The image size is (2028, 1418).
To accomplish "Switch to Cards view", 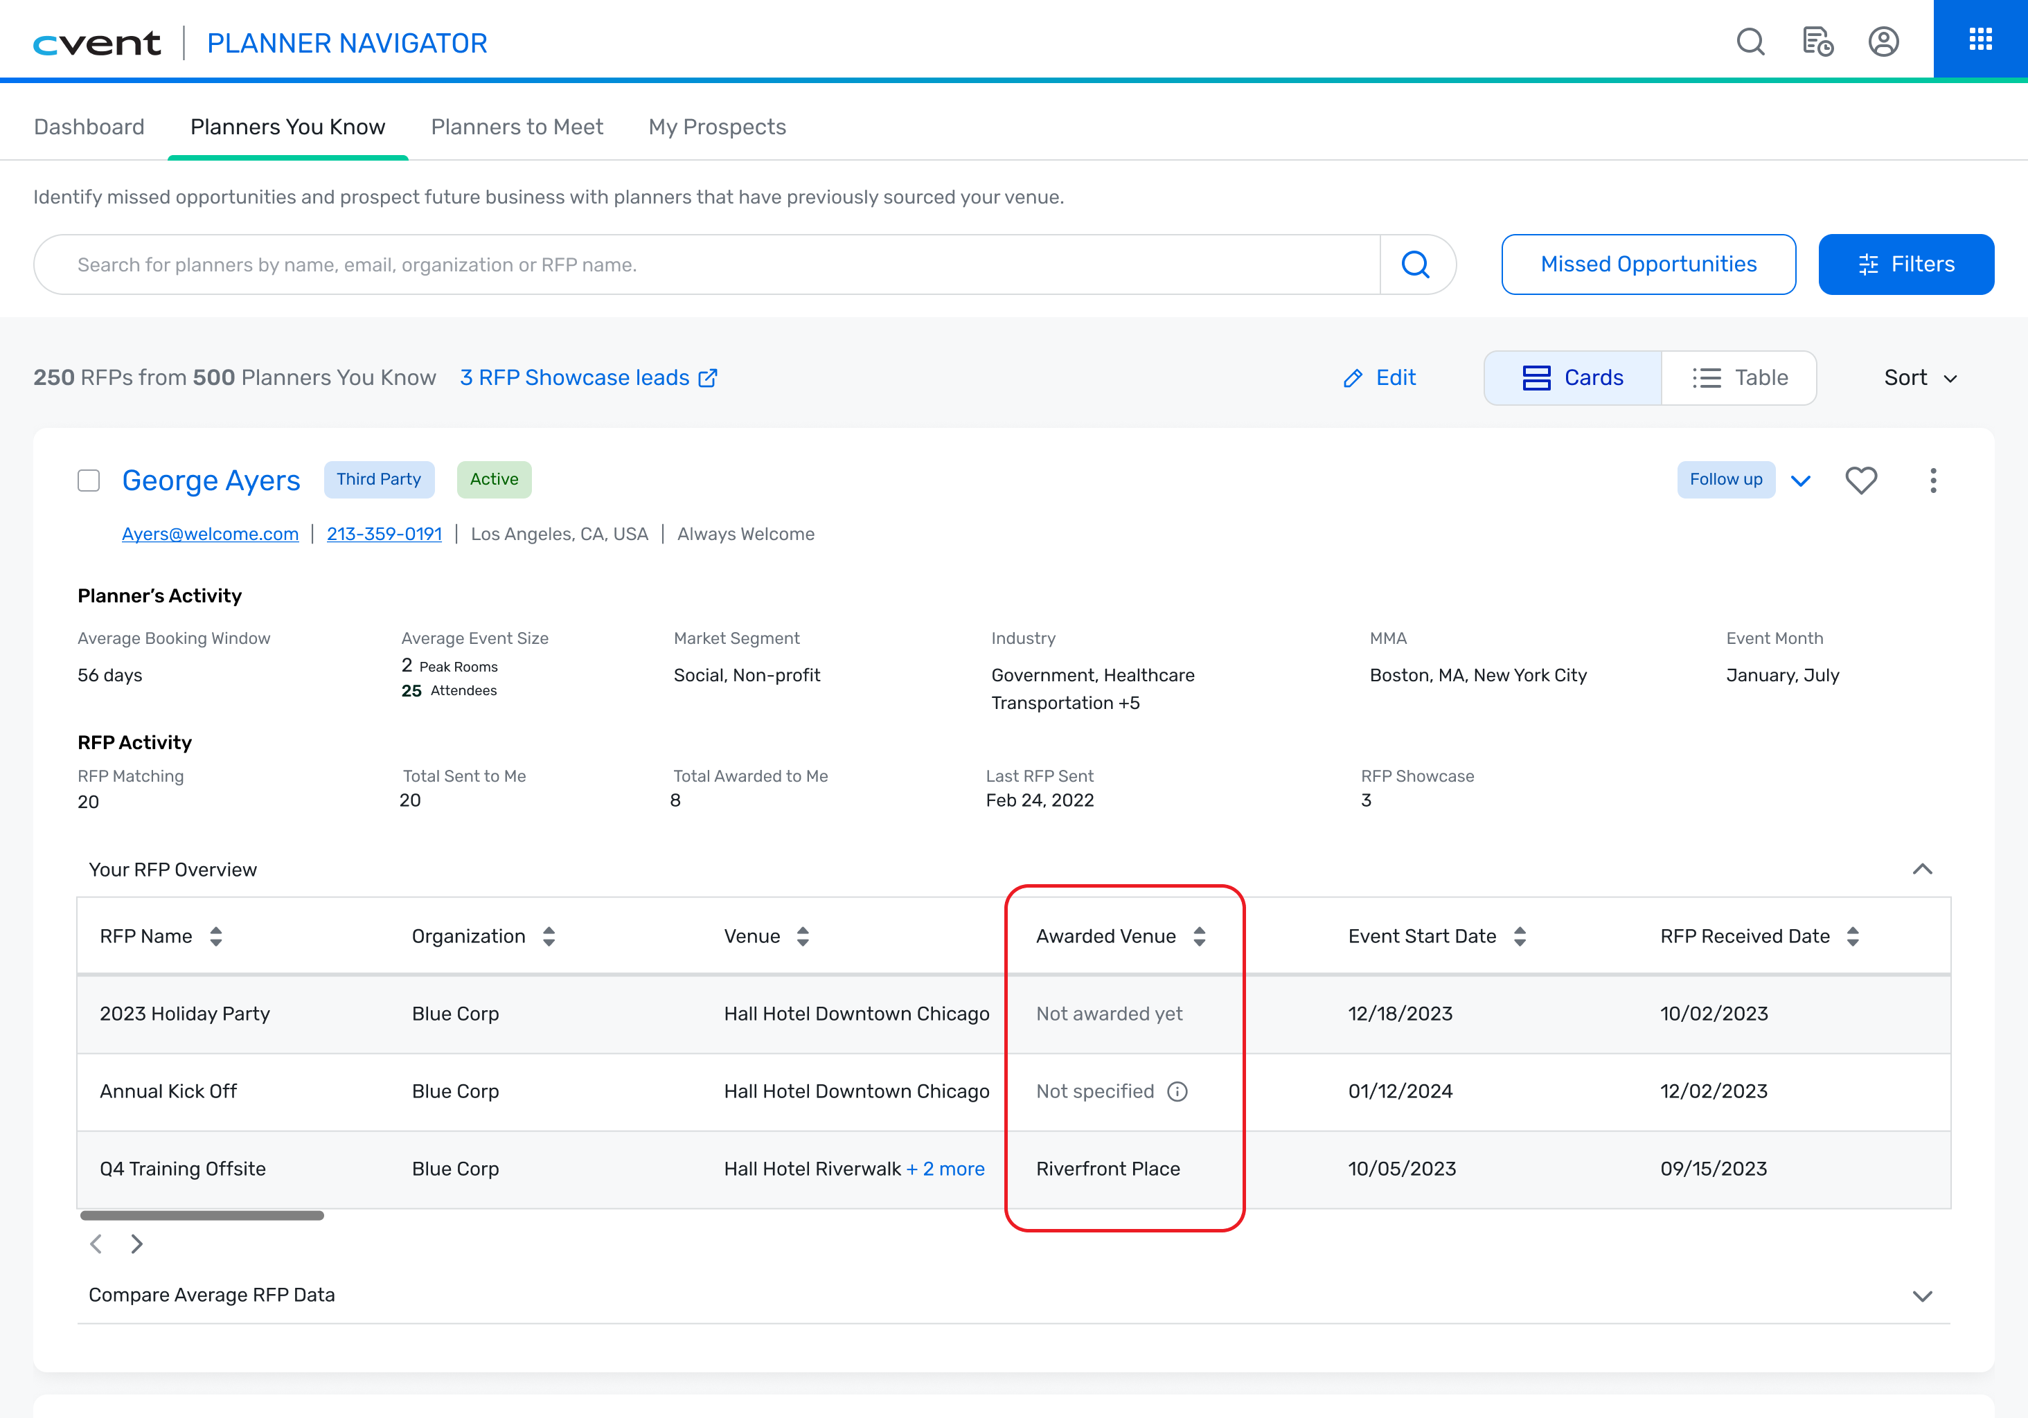I will coord(1573,378).
